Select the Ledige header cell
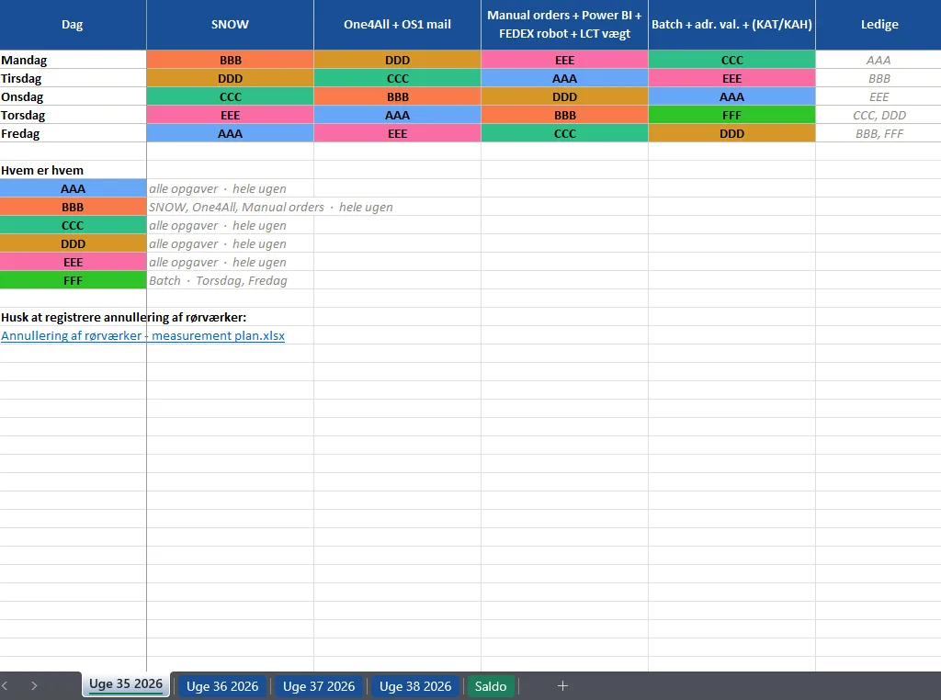The height and width of the screenshot is (700, 941). 879,25
